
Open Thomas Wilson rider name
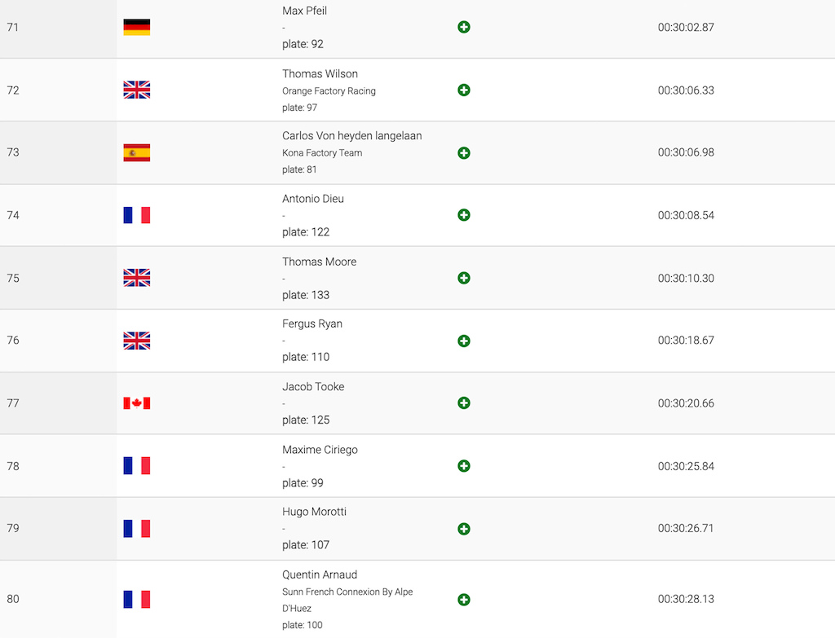320,74
